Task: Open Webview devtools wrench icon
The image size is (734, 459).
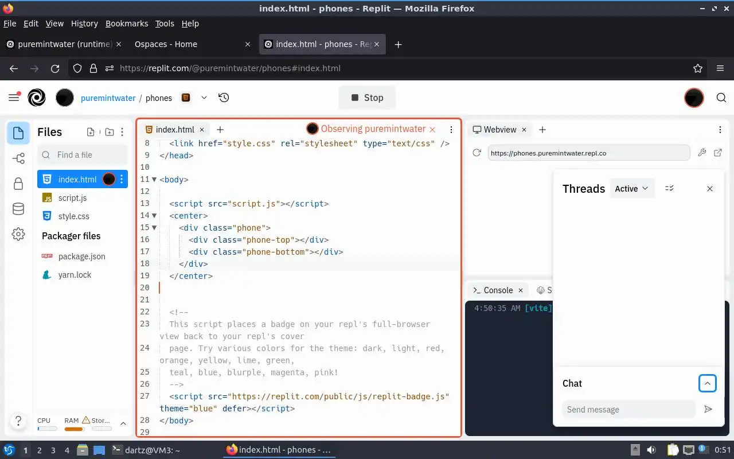Action: tap(702, 153)
